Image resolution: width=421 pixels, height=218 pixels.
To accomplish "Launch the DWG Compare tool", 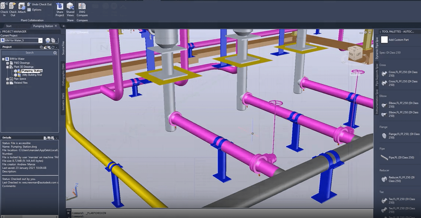I will pos(82,6).
